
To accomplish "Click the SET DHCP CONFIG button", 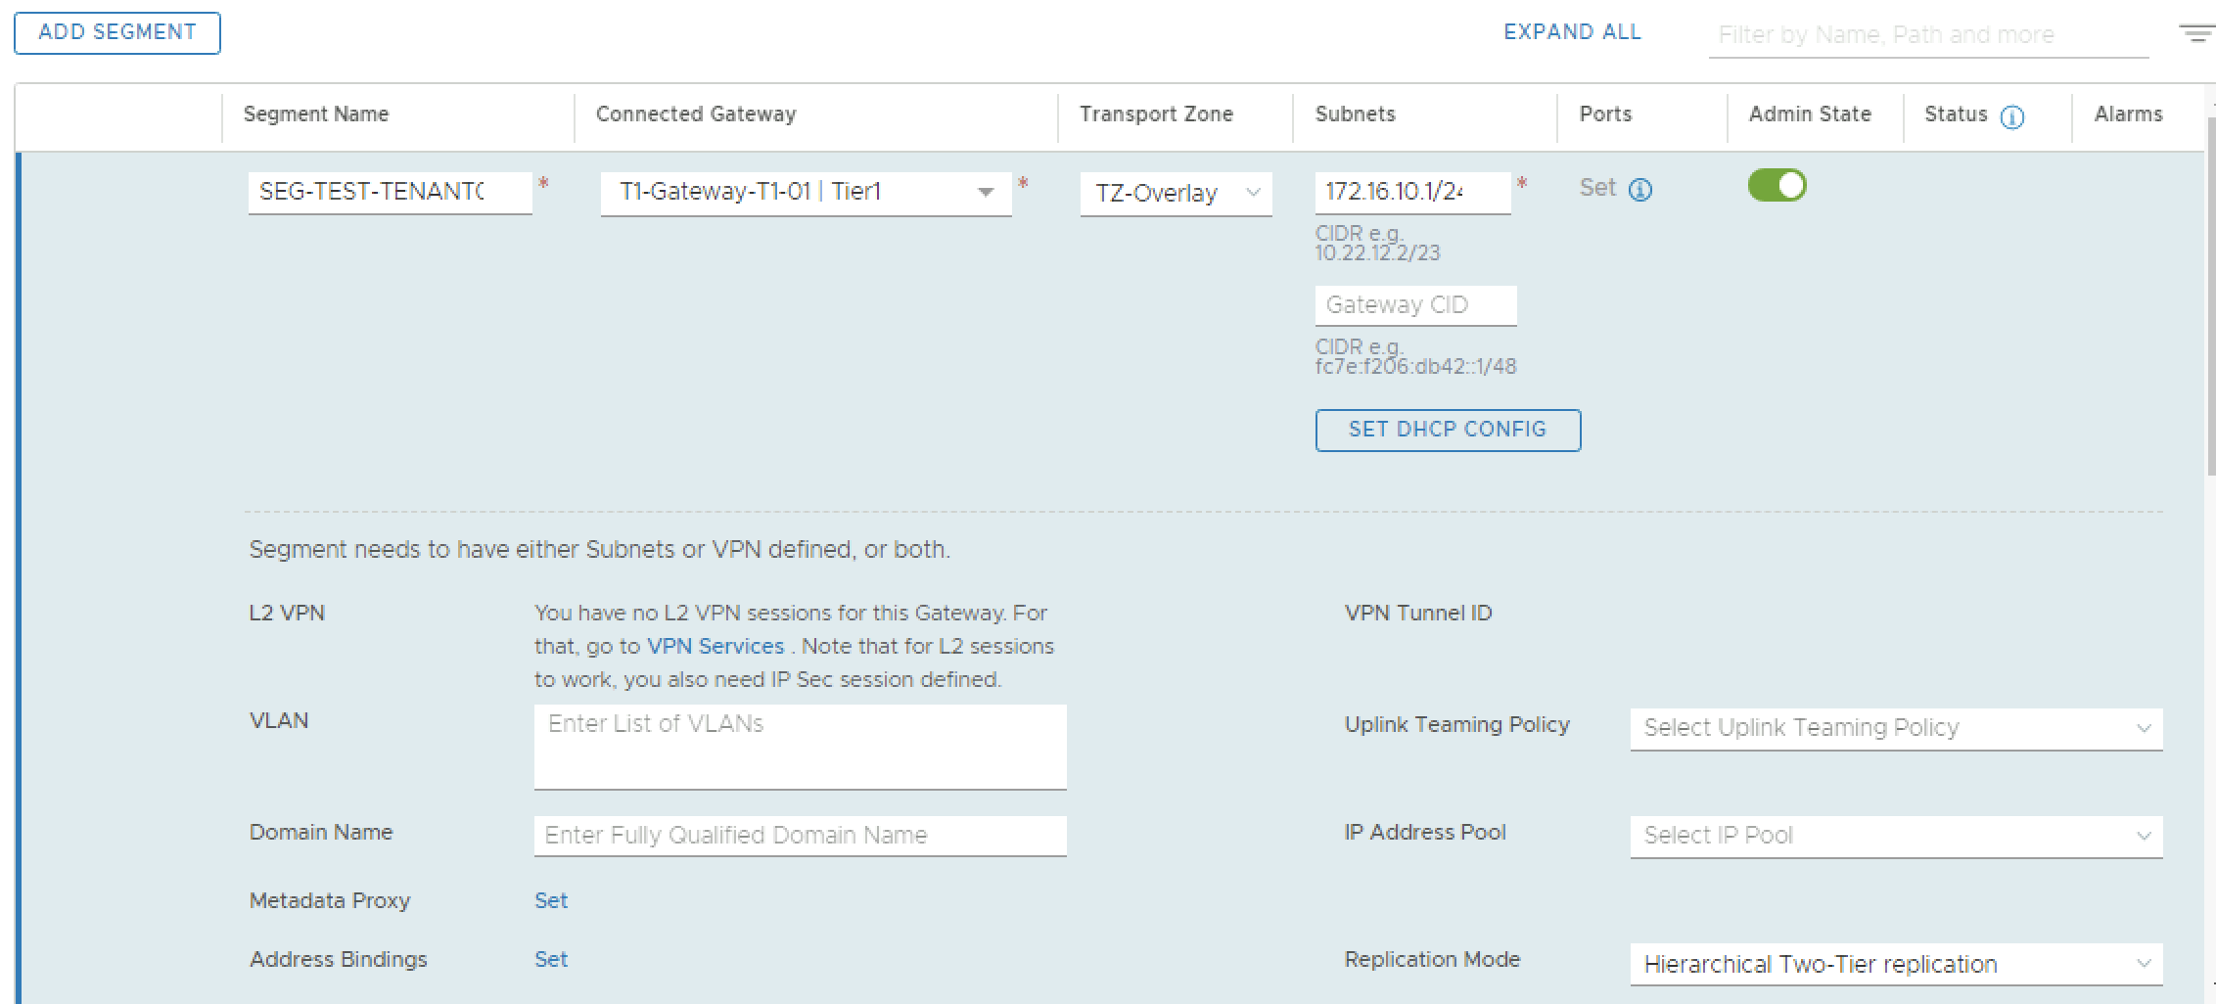I will point(1447,430).
